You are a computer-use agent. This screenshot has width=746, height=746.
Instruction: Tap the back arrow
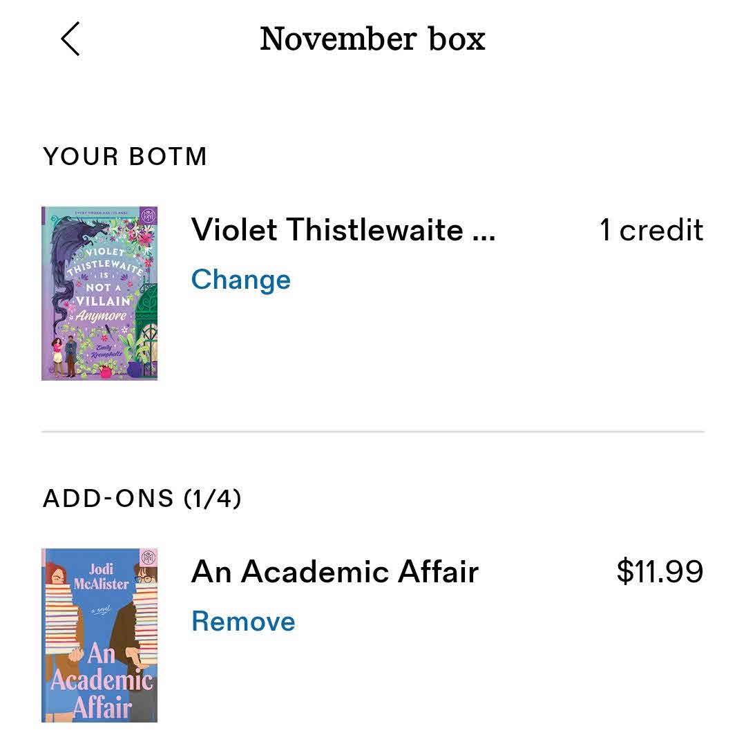click(x=70, y=39)
